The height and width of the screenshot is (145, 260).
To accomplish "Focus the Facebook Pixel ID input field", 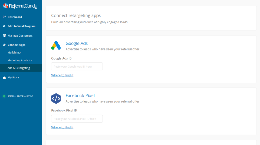I will click(77, 119).
